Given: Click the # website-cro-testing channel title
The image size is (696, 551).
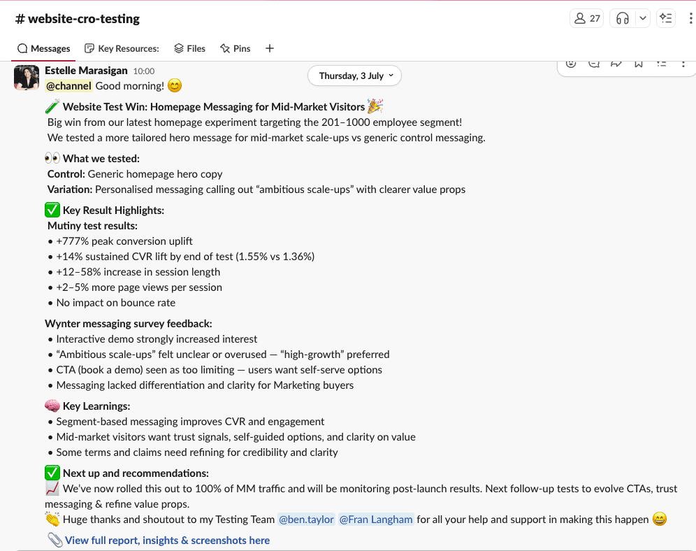Looking at the screenshot, I should click(x=78, y=19).
